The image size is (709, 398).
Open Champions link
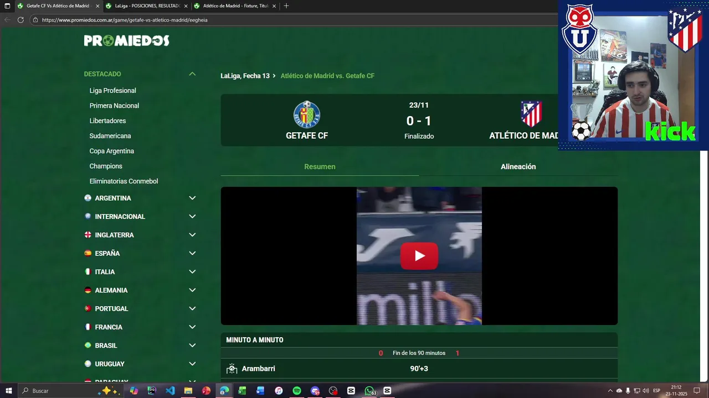pyautogui.click(x=106, y=166)
